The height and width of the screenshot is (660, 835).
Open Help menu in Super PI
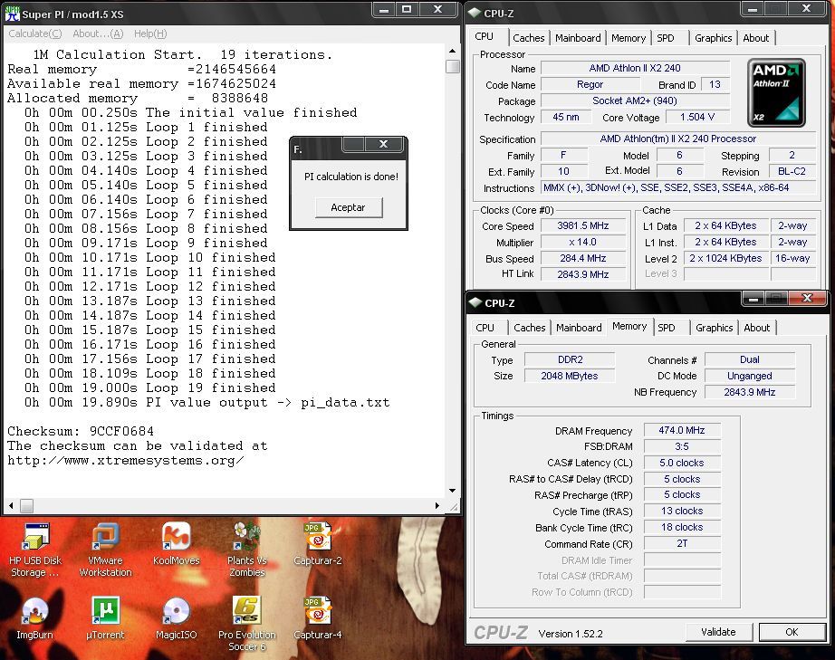(150, 33)
